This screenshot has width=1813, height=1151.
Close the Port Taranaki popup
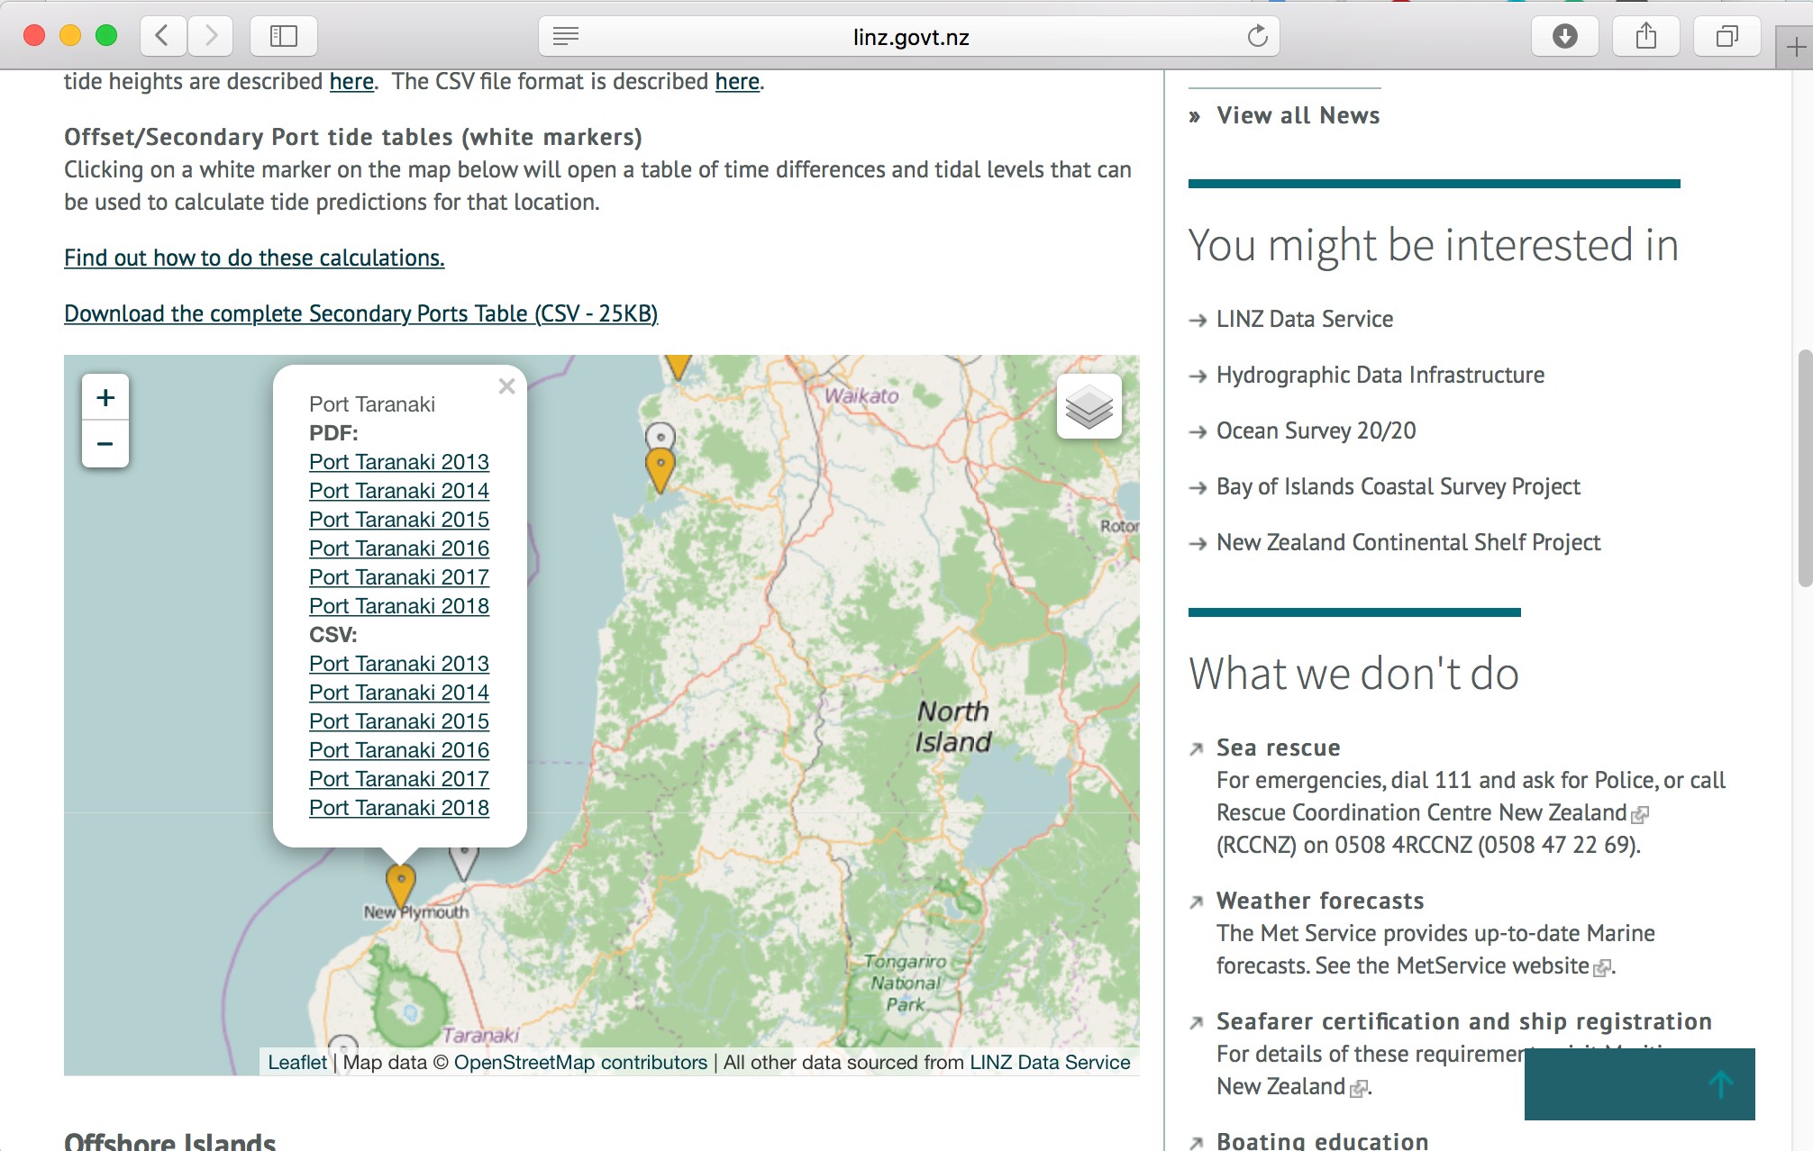tap(506, 386)
